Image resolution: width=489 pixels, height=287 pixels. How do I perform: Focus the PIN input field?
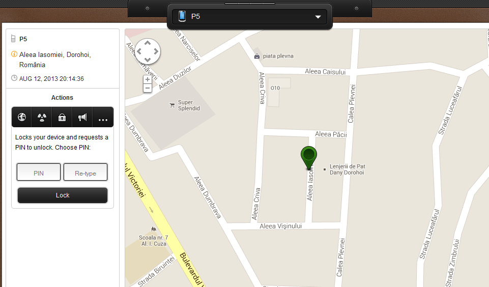tap(39, 173)
